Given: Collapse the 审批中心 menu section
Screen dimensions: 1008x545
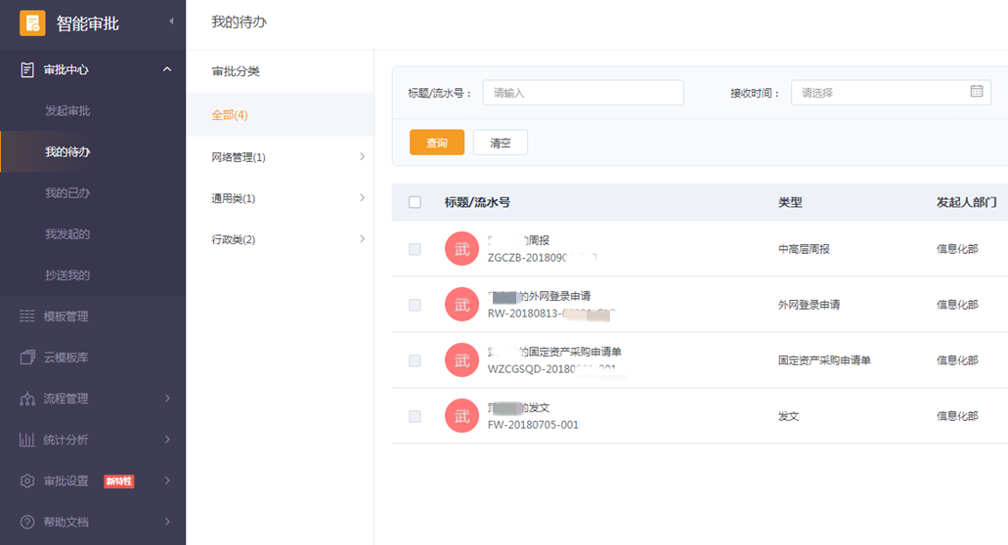Looking at the screenshot, I should (x=167, y=69).
